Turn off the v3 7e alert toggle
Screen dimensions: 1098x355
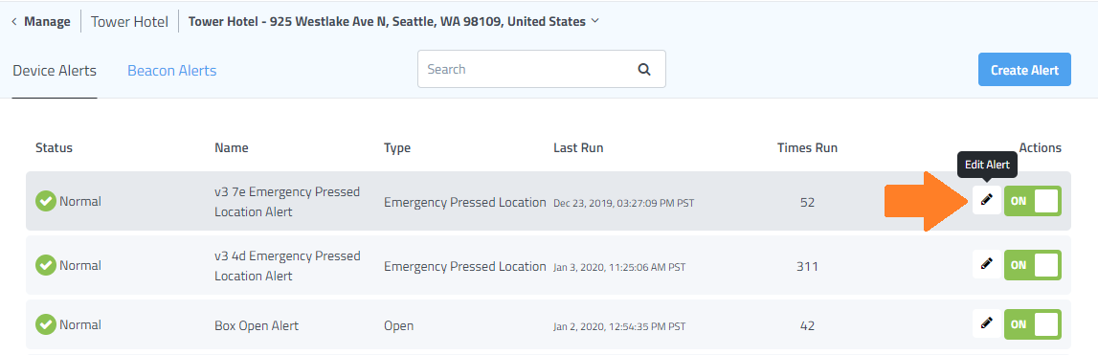coord(1033,201)
